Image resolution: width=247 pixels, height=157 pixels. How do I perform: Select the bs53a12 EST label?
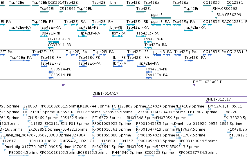[238, 135]
